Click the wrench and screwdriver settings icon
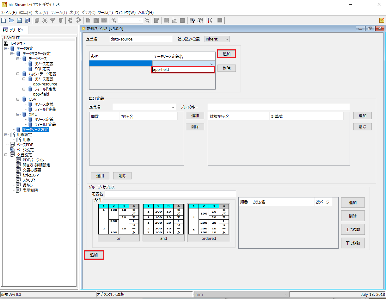This screenshot has width=386, height=299. 210,20
